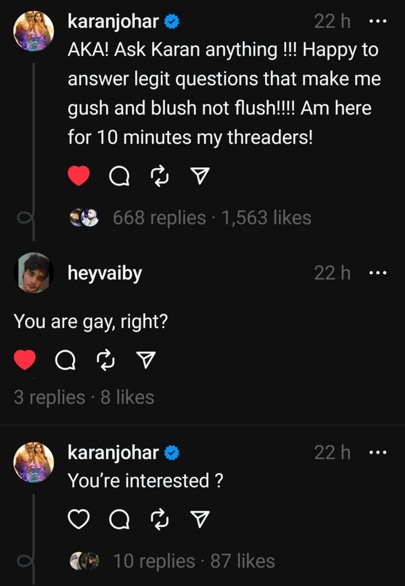Open the 3 replies under heyvaiby's comment
Screen dimensions: 405x586
click(49, 397)
